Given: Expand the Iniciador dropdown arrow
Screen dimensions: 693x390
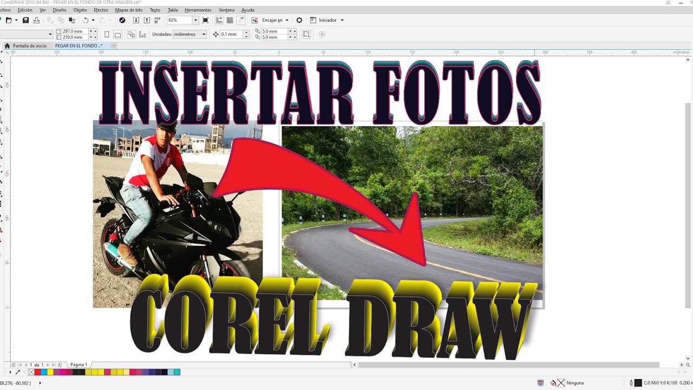Looking at the screenshot, I should (x=342, y=20).
